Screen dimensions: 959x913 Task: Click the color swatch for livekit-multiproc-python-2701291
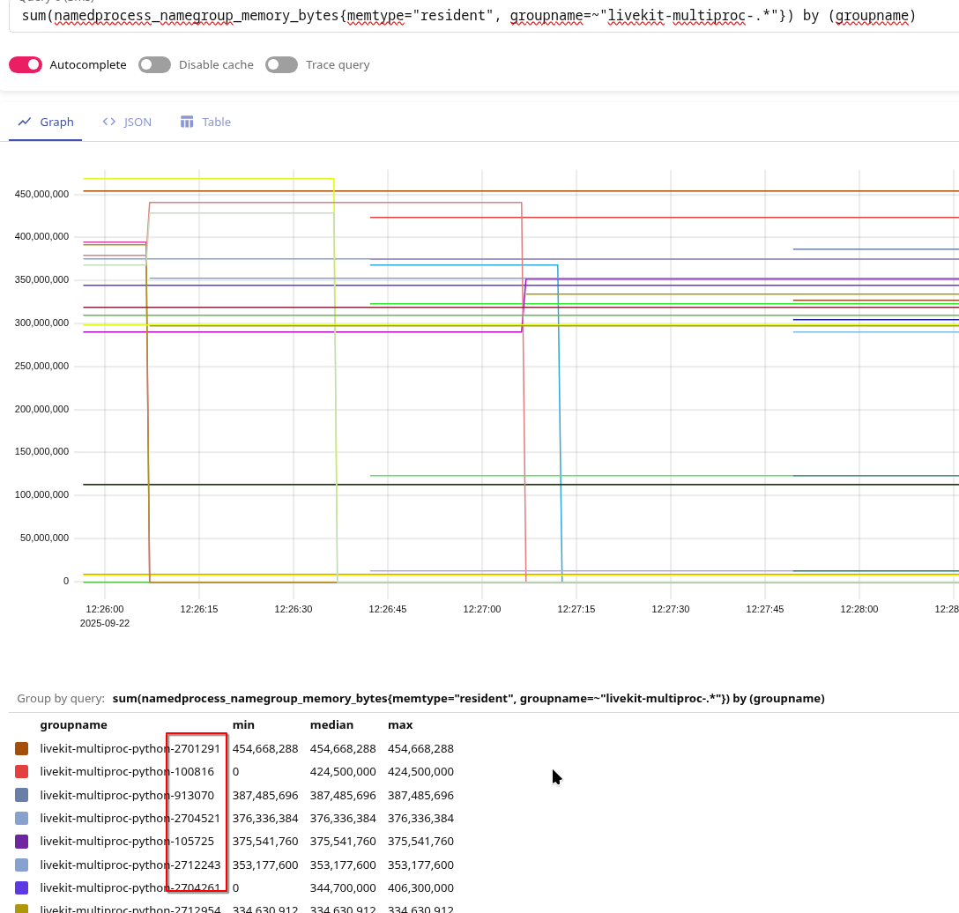click(x=21, y=748)
